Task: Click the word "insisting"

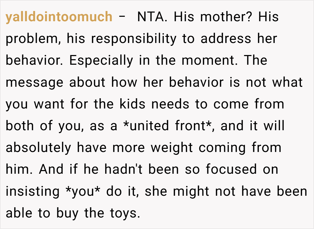Action: pyautogui.click(x=33, y=192)
